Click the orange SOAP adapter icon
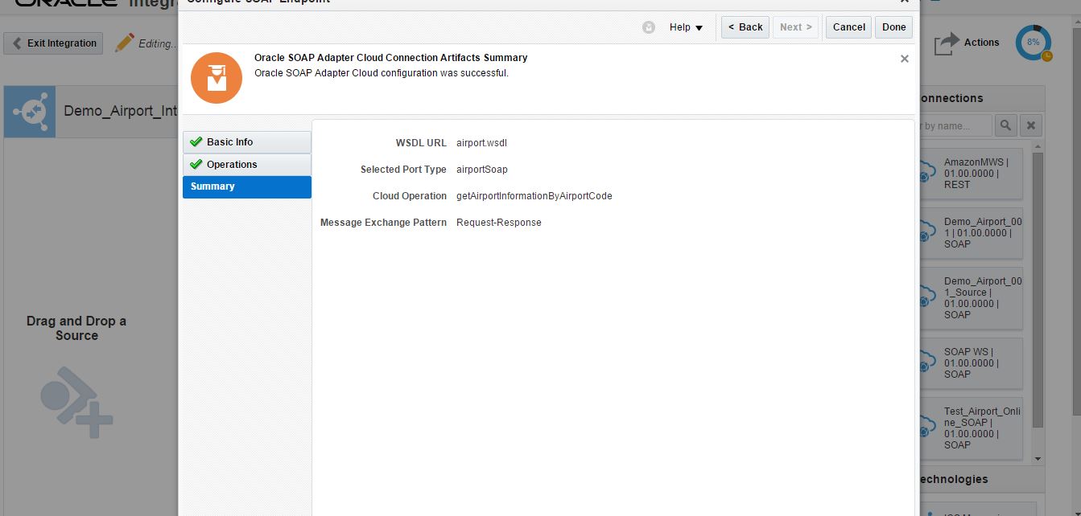The height and width of the screenshot is (516, 1081). (x=216, y=78)
